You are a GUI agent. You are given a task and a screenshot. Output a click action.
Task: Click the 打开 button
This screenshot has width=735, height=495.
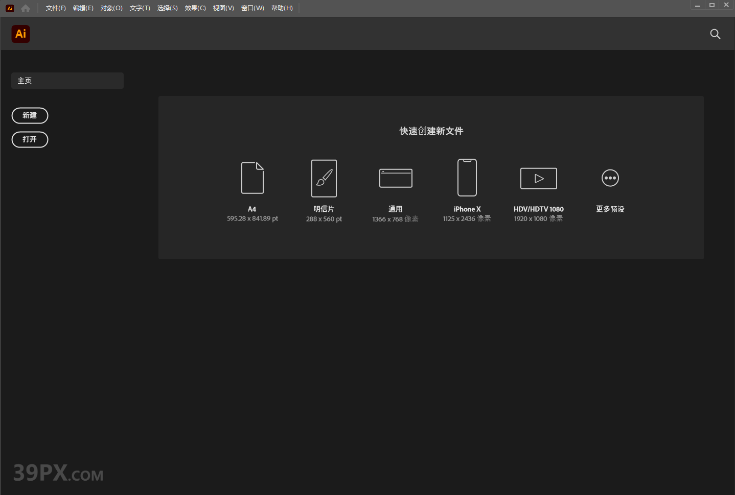click(x=30, y=139)
